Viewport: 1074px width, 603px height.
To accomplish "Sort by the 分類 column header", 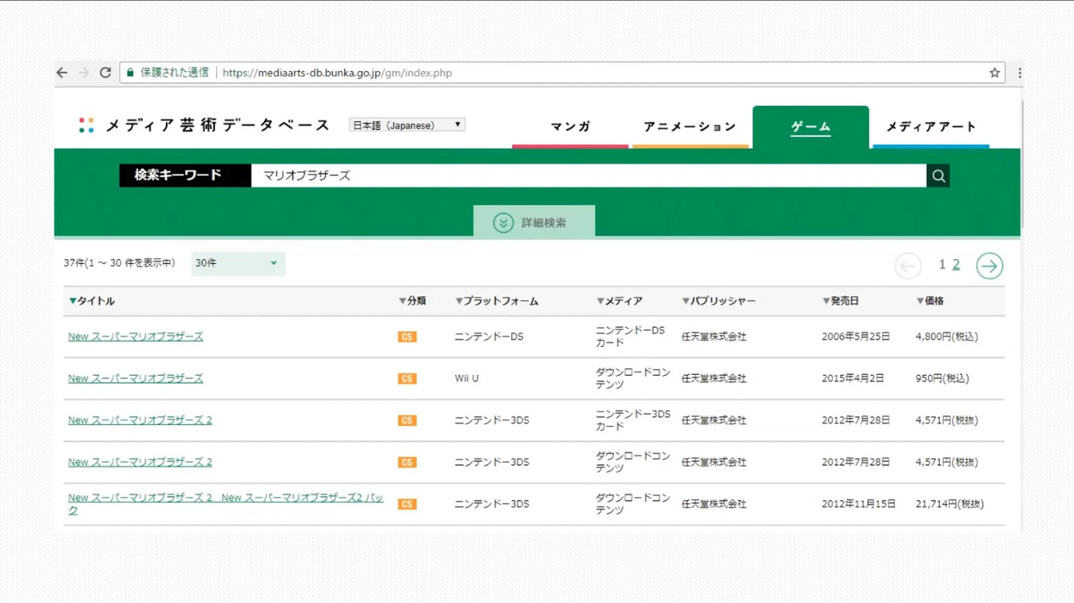I will coord(412,301).
